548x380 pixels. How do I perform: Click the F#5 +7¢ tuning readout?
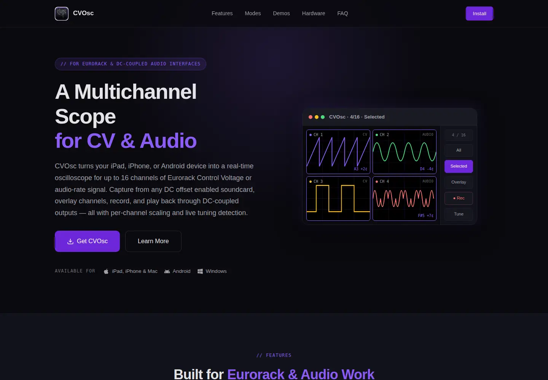[x=425, y=216]
